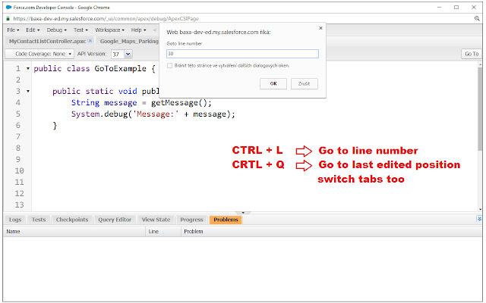Close the Goto line dialog with X

320,28
